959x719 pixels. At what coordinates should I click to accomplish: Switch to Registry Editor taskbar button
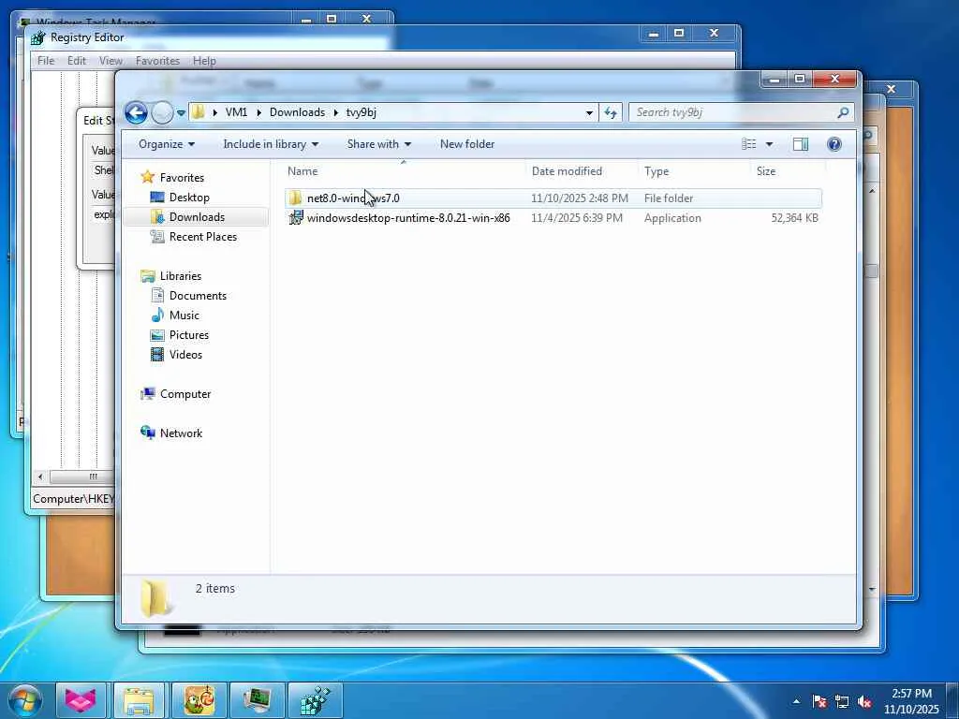(315, 700)
